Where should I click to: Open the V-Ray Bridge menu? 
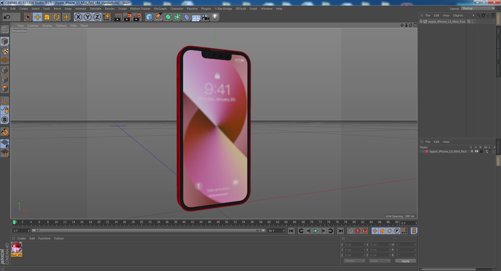[223, 9]
